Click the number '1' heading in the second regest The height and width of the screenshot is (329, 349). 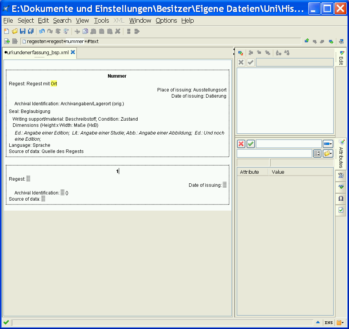(x=117, y=171)
